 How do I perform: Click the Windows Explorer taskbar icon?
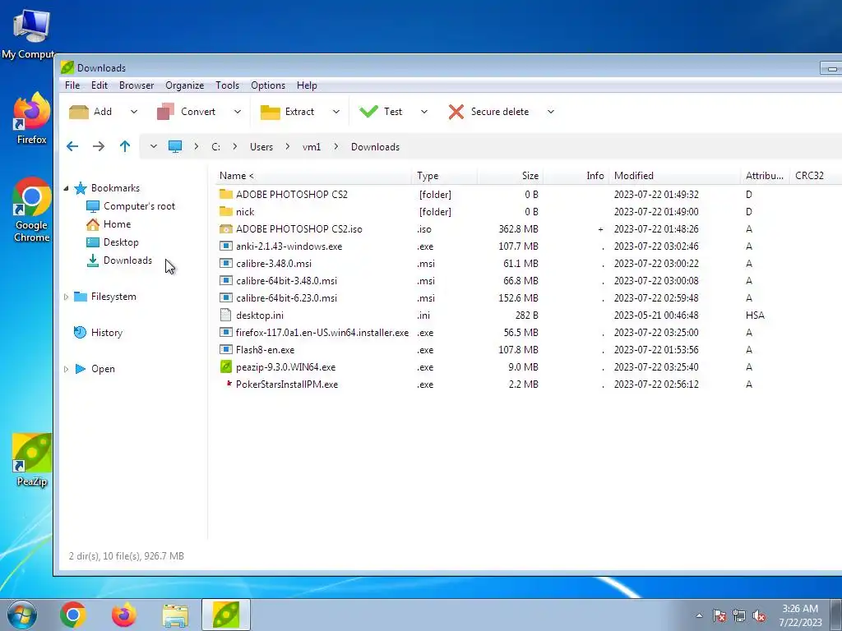(176, 615)
